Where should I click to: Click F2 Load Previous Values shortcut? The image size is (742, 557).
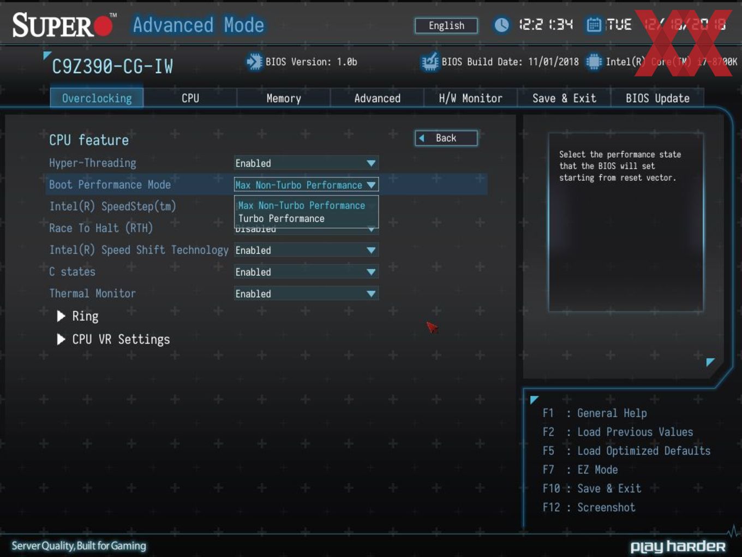618,432
